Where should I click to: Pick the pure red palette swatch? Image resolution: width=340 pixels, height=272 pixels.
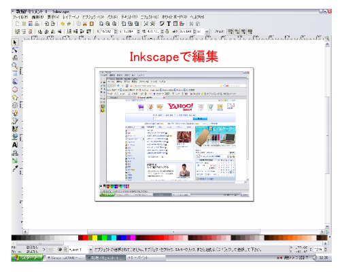(85, 237)
